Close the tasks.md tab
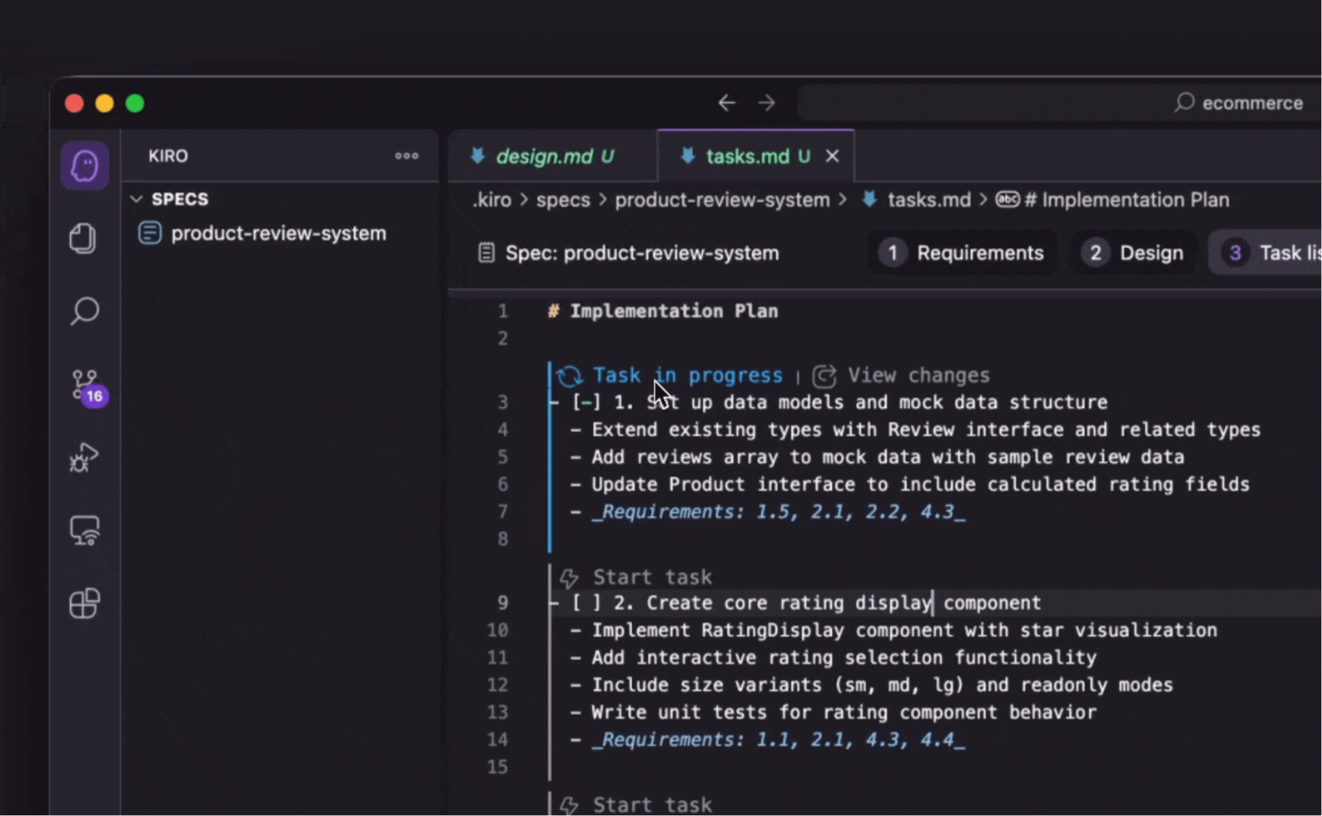Image resolution: width=1322 pixels, height=816 pixels. (x=832, y=156)
